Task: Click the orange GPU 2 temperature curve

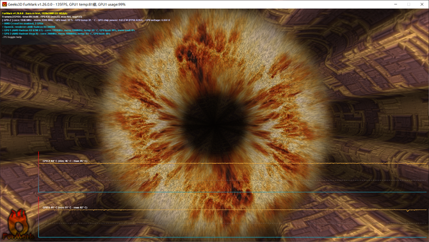Action: pyautogui.click(x=232, y=163)
